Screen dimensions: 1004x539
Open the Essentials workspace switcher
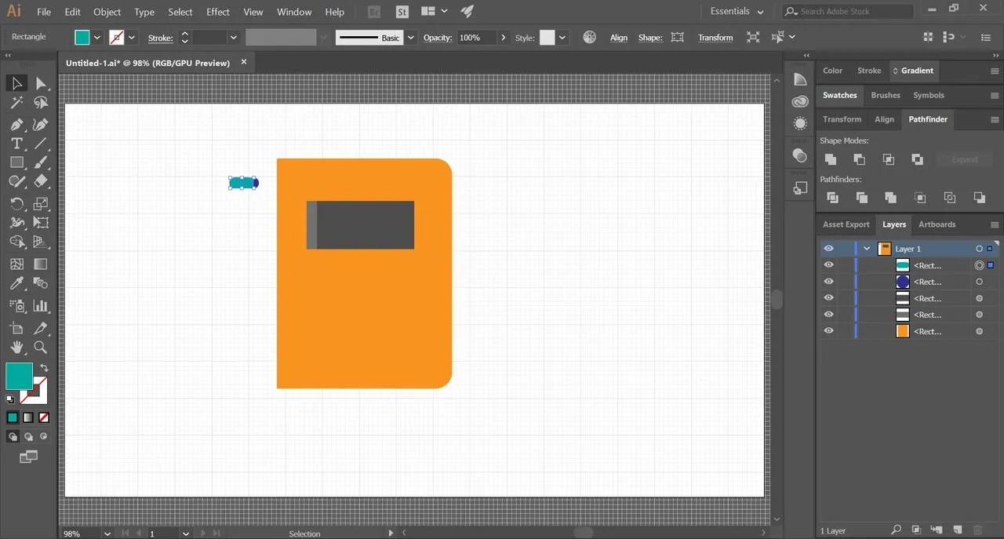pyautogui.click(x=737, y=12)
